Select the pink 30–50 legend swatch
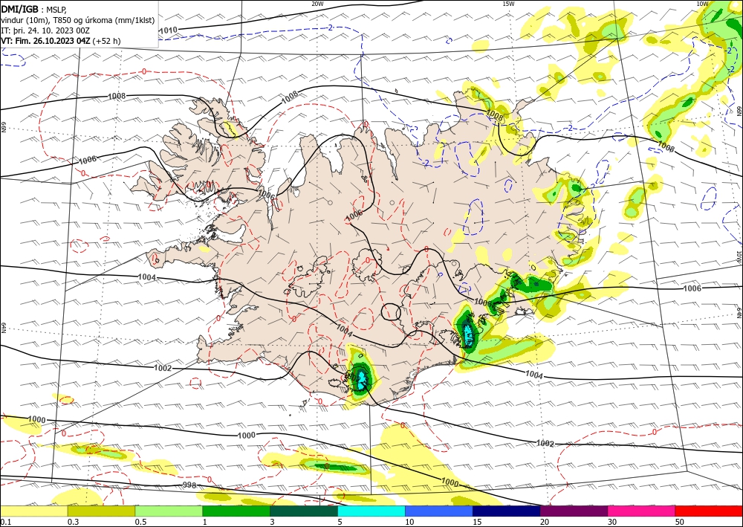 (642, 511)
